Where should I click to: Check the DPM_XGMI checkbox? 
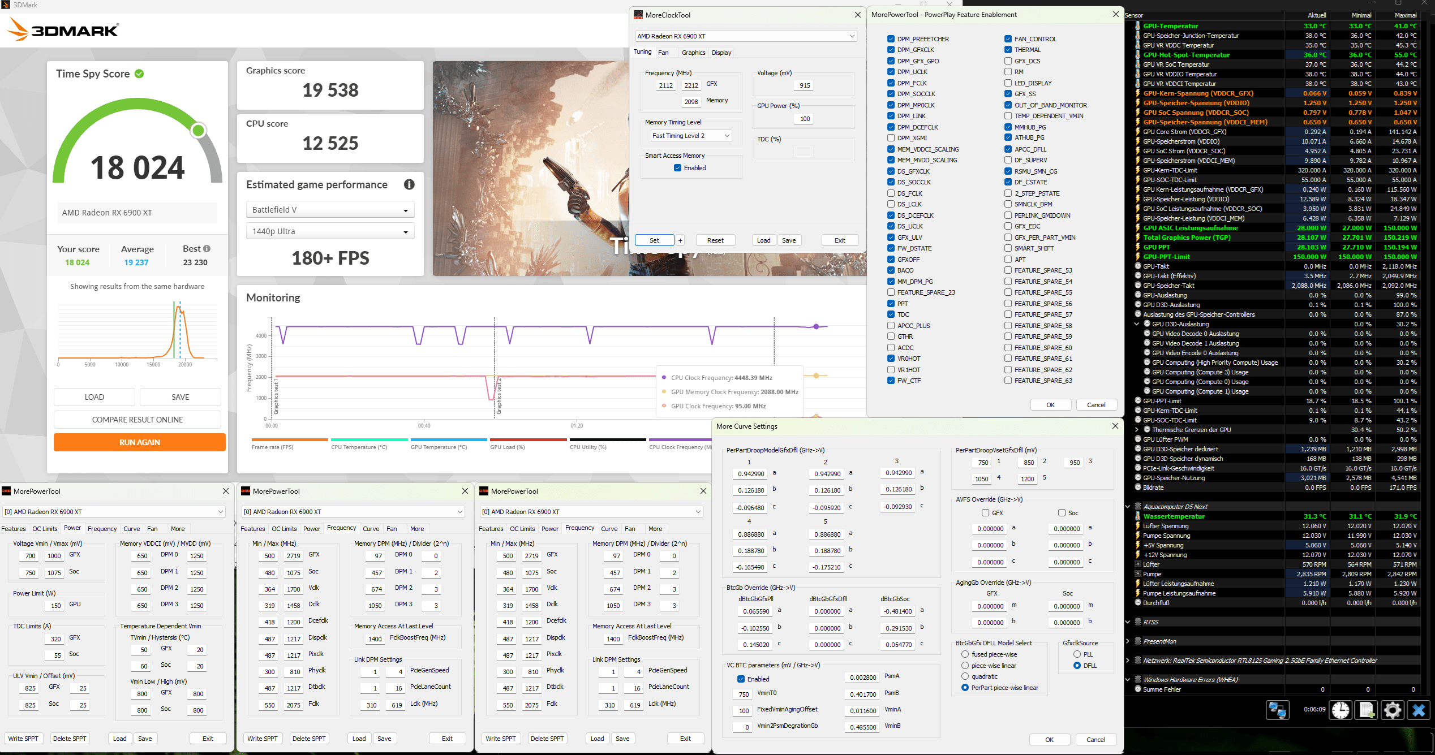891,138
